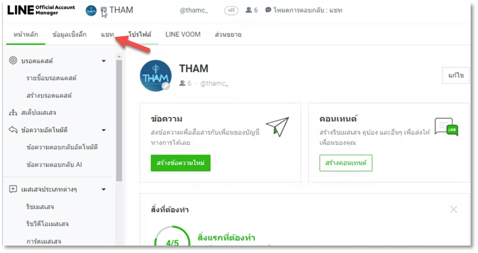
Task: Collapse the บรอดแคสต์ sidebar section
Action: tap(104, 61)
